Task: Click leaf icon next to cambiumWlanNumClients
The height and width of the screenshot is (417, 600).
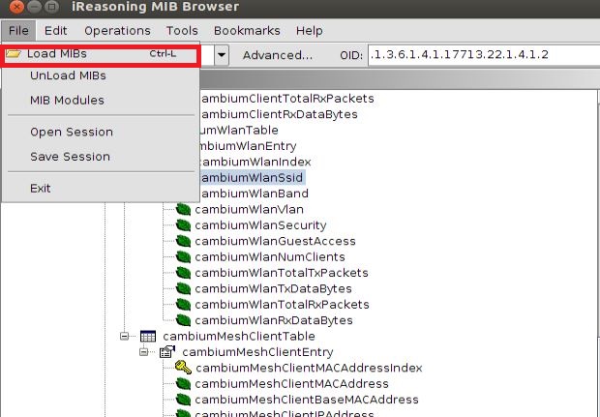Action: (x=183, y=257)
